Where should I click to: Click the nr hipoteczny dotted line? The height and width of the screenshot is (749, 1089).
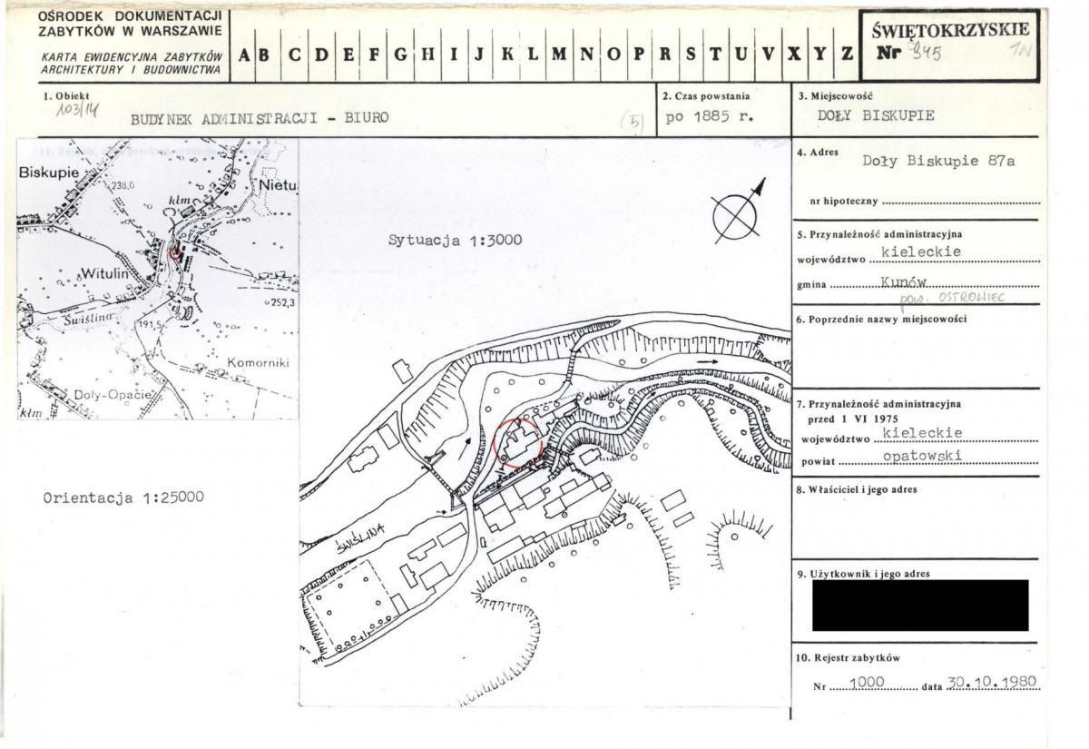pos(959,203)
